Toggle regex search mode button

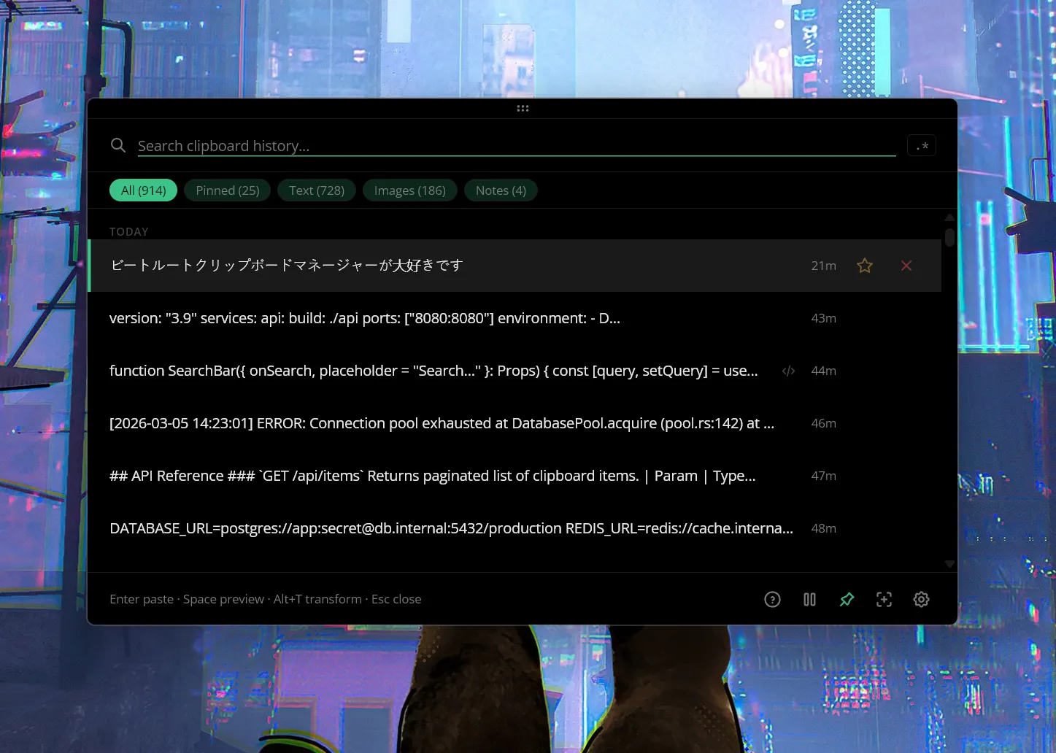(x=922, y=146)
